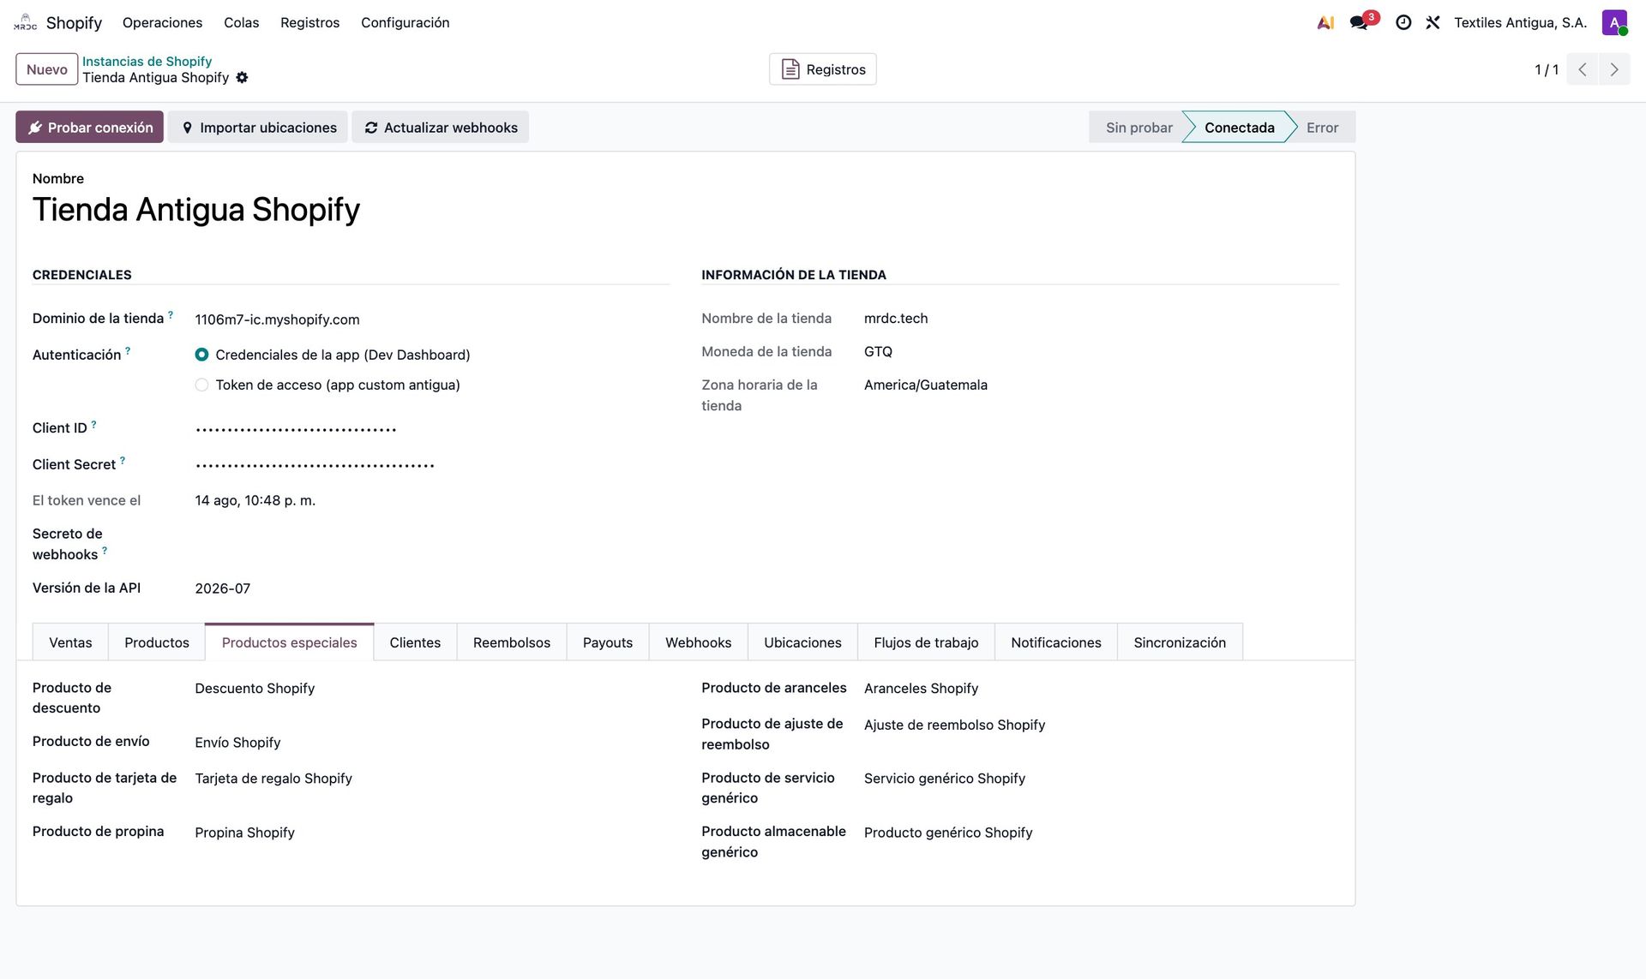The width and height of the screenshot is (1646, 979).
Task: Select Credenciales de la app authentication
Action: coord(201,355)
